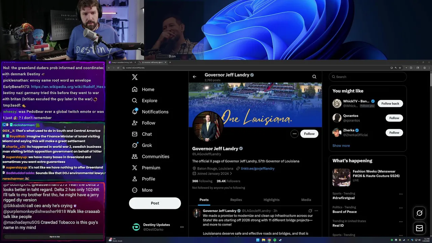
Task: Open the Board of Peace trend
Action: click(345, 212)
